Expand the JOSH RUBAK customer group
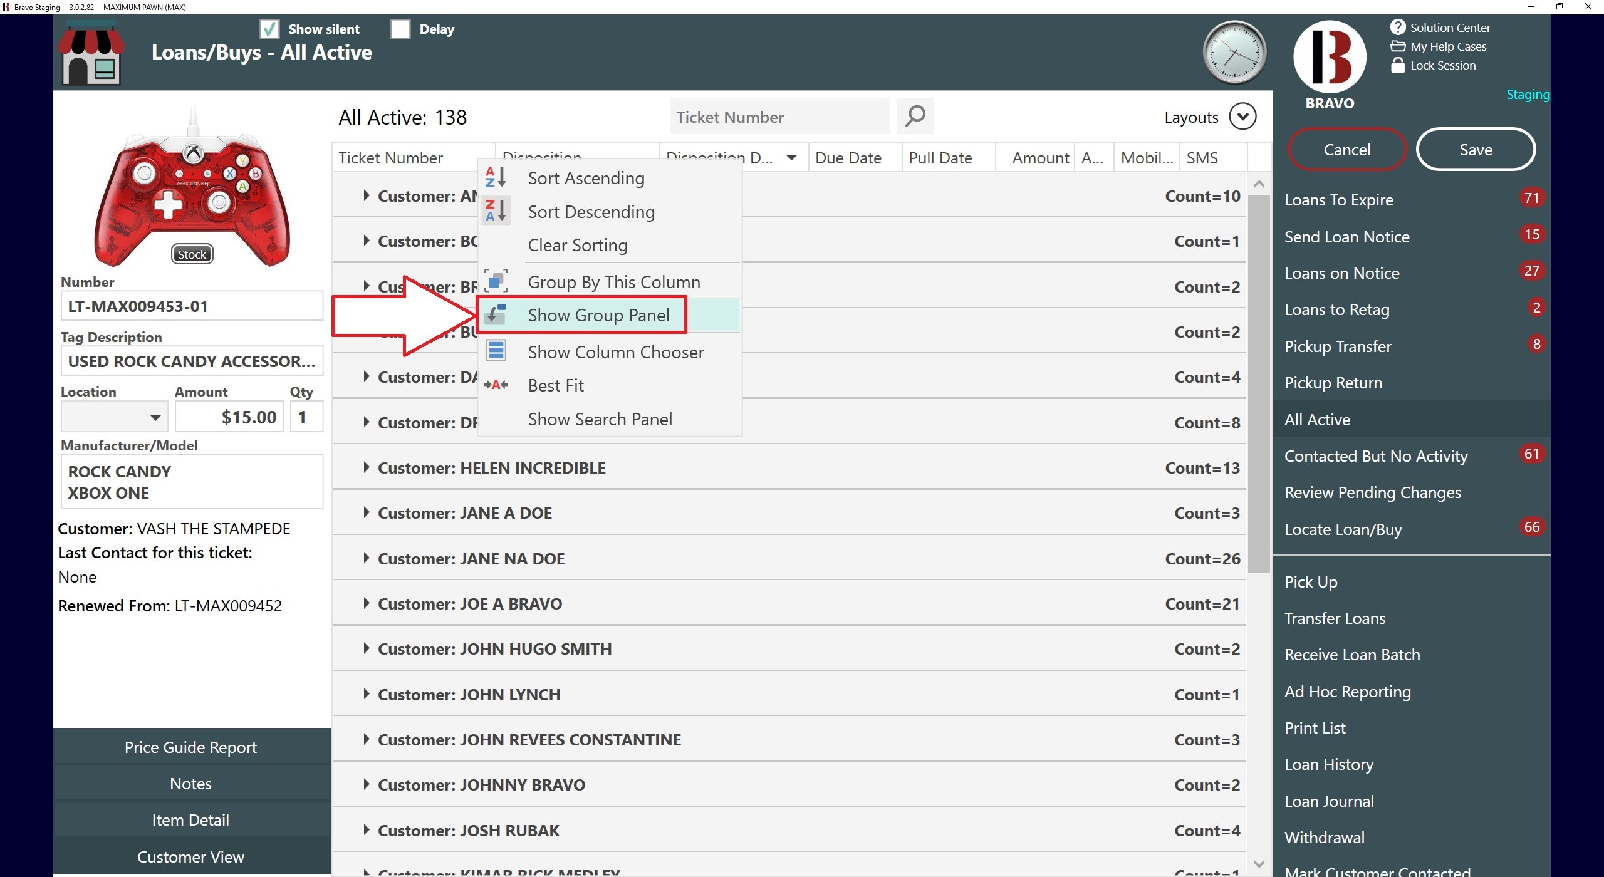The height and width of the screenshot is (877, 1604). coord(367,830)
